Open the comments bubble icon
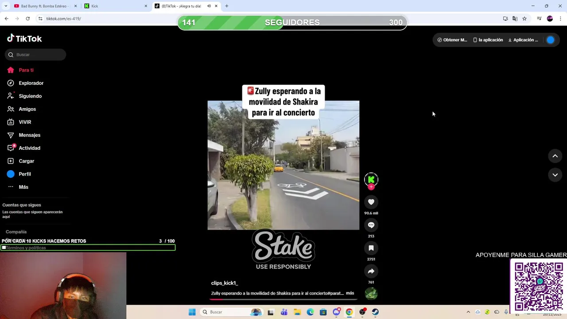Image resolution: width=567 pixels, height=319 pixels. [x=371, y=225]
